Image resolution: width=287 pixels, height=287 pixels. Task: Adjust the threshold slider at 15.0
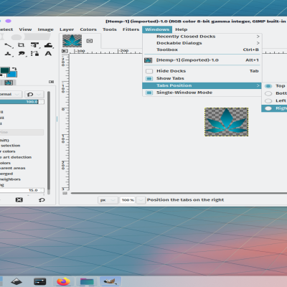(x=19, y=190)
